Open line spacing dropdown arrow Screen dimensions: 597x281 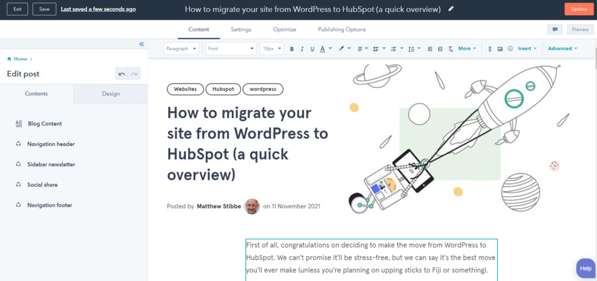(x=419, y=48)
